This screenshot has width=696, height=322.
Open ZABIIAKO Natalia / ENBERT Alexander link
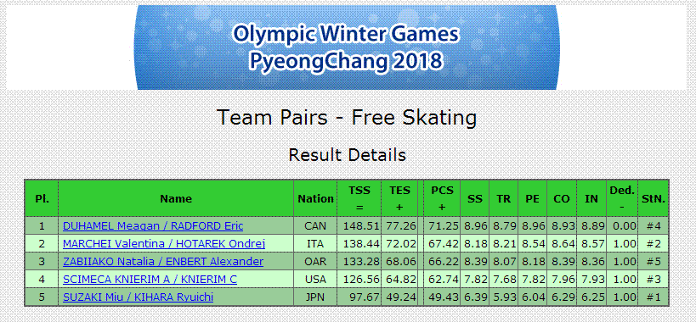coord(163,261)
